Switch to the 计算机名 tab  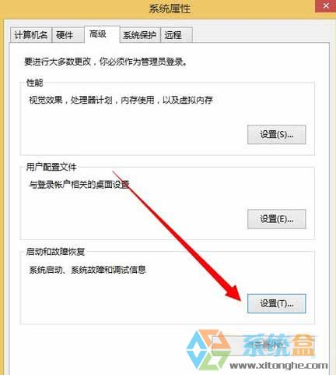[31, 34]
